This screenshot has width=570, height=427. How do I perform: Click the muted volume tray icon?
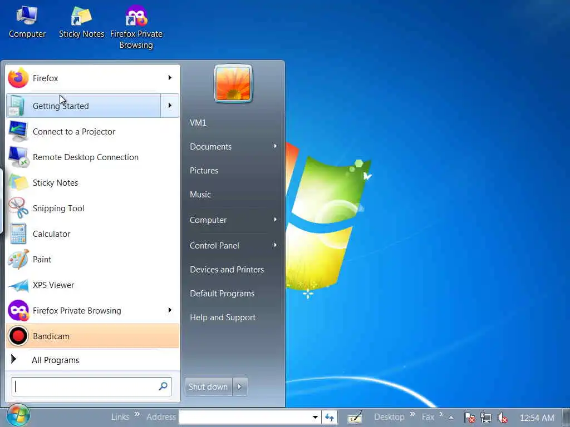click(x=502, y=418)
